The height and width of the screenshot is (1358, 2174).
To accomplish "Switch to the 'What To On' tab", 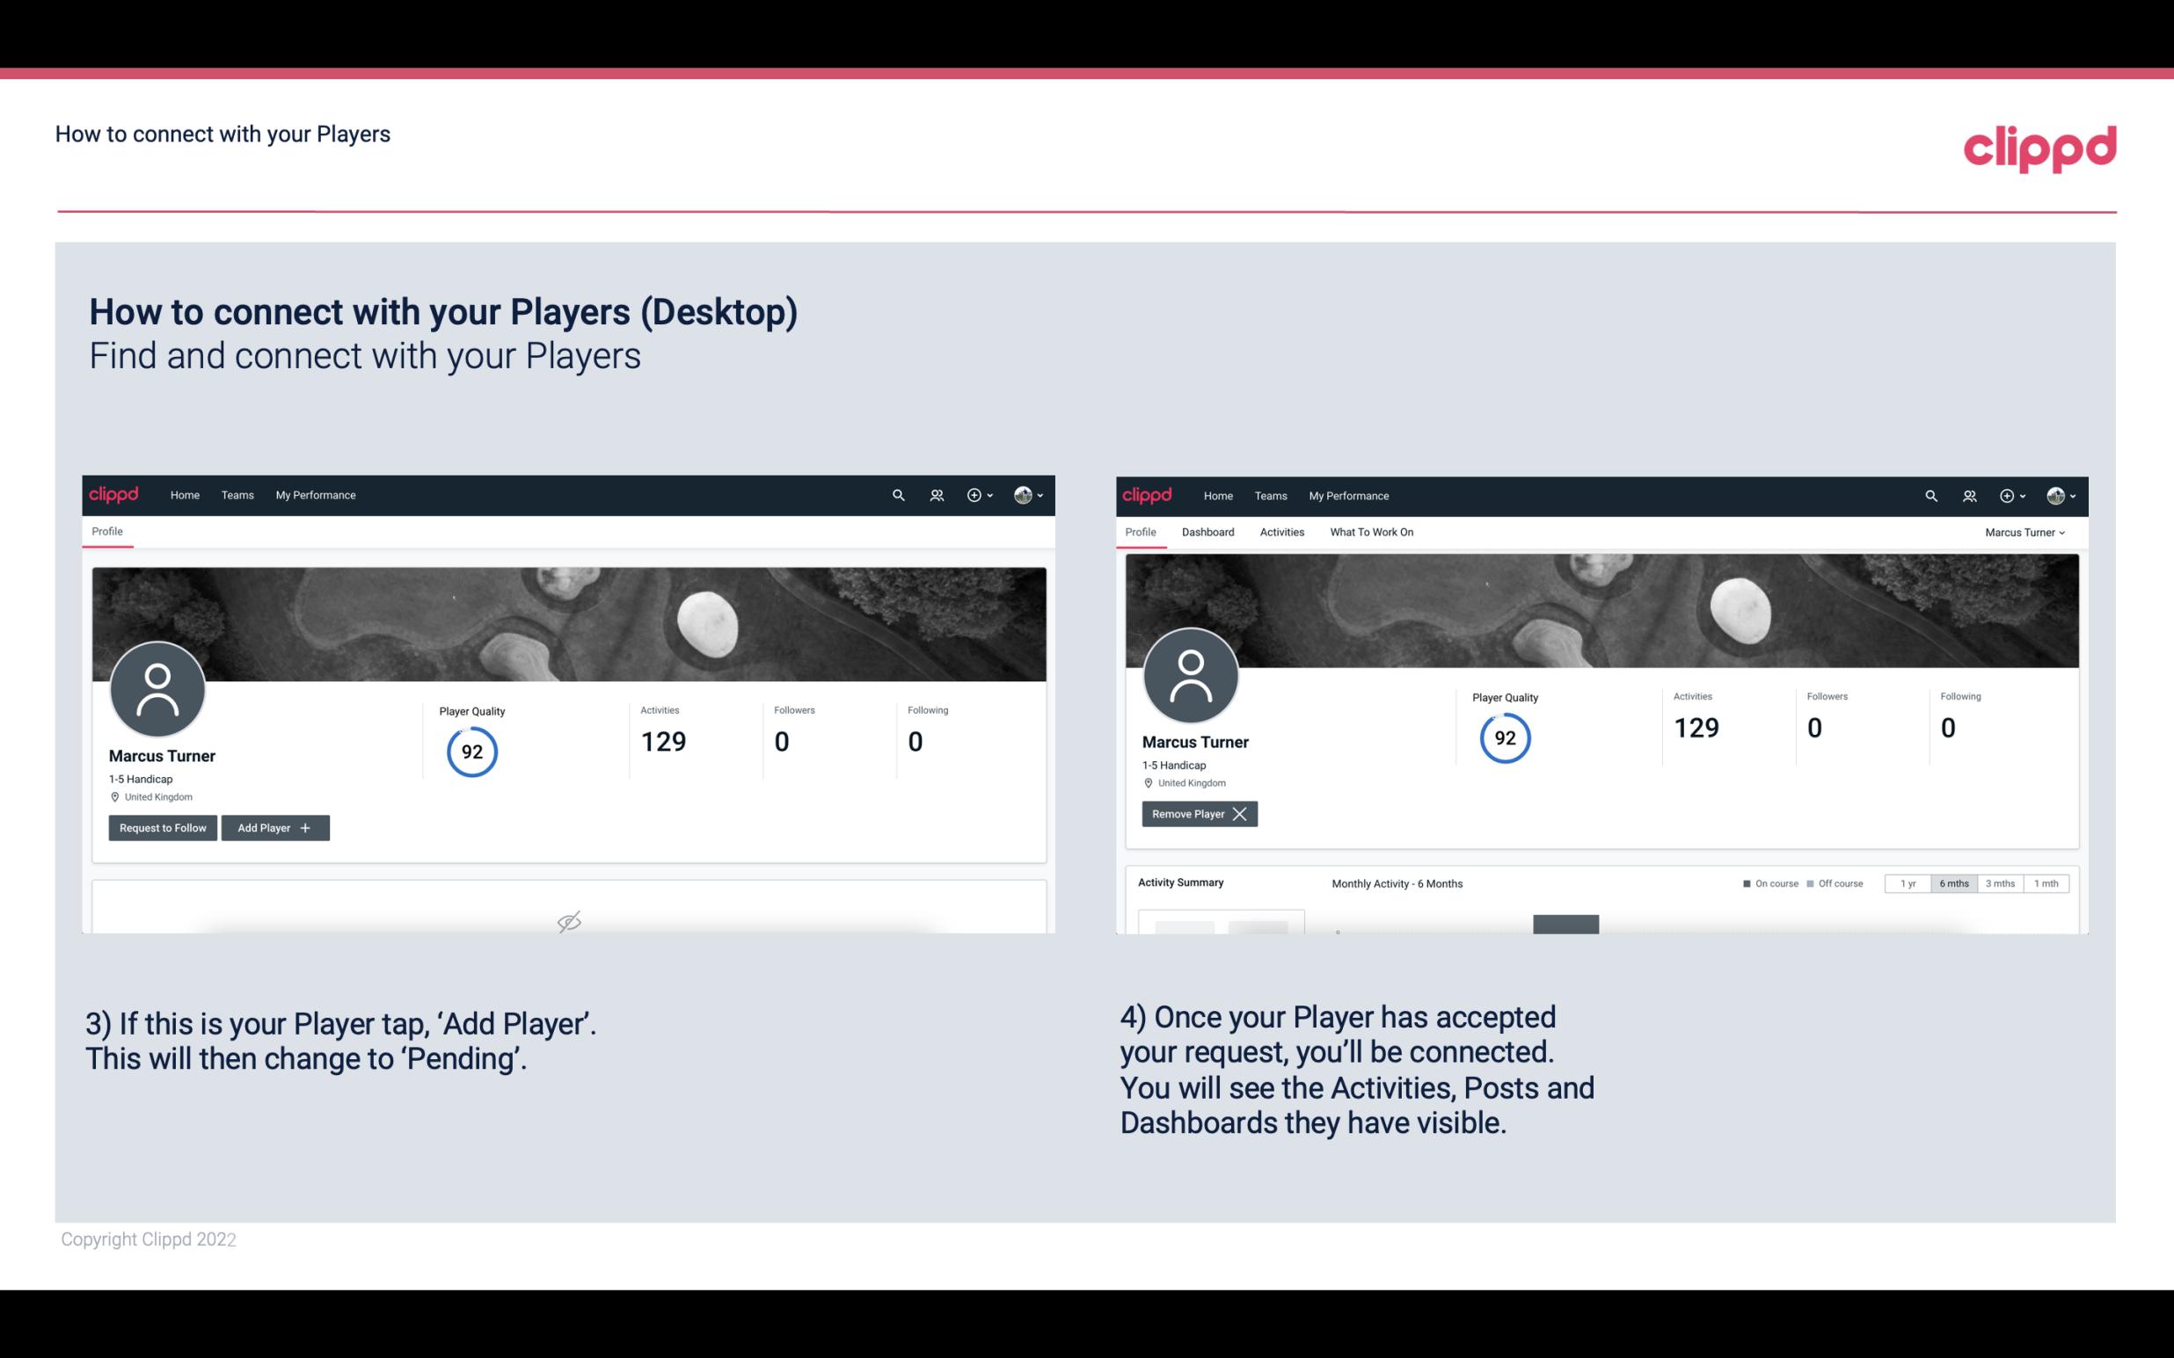I will (x=1371, y=532).
